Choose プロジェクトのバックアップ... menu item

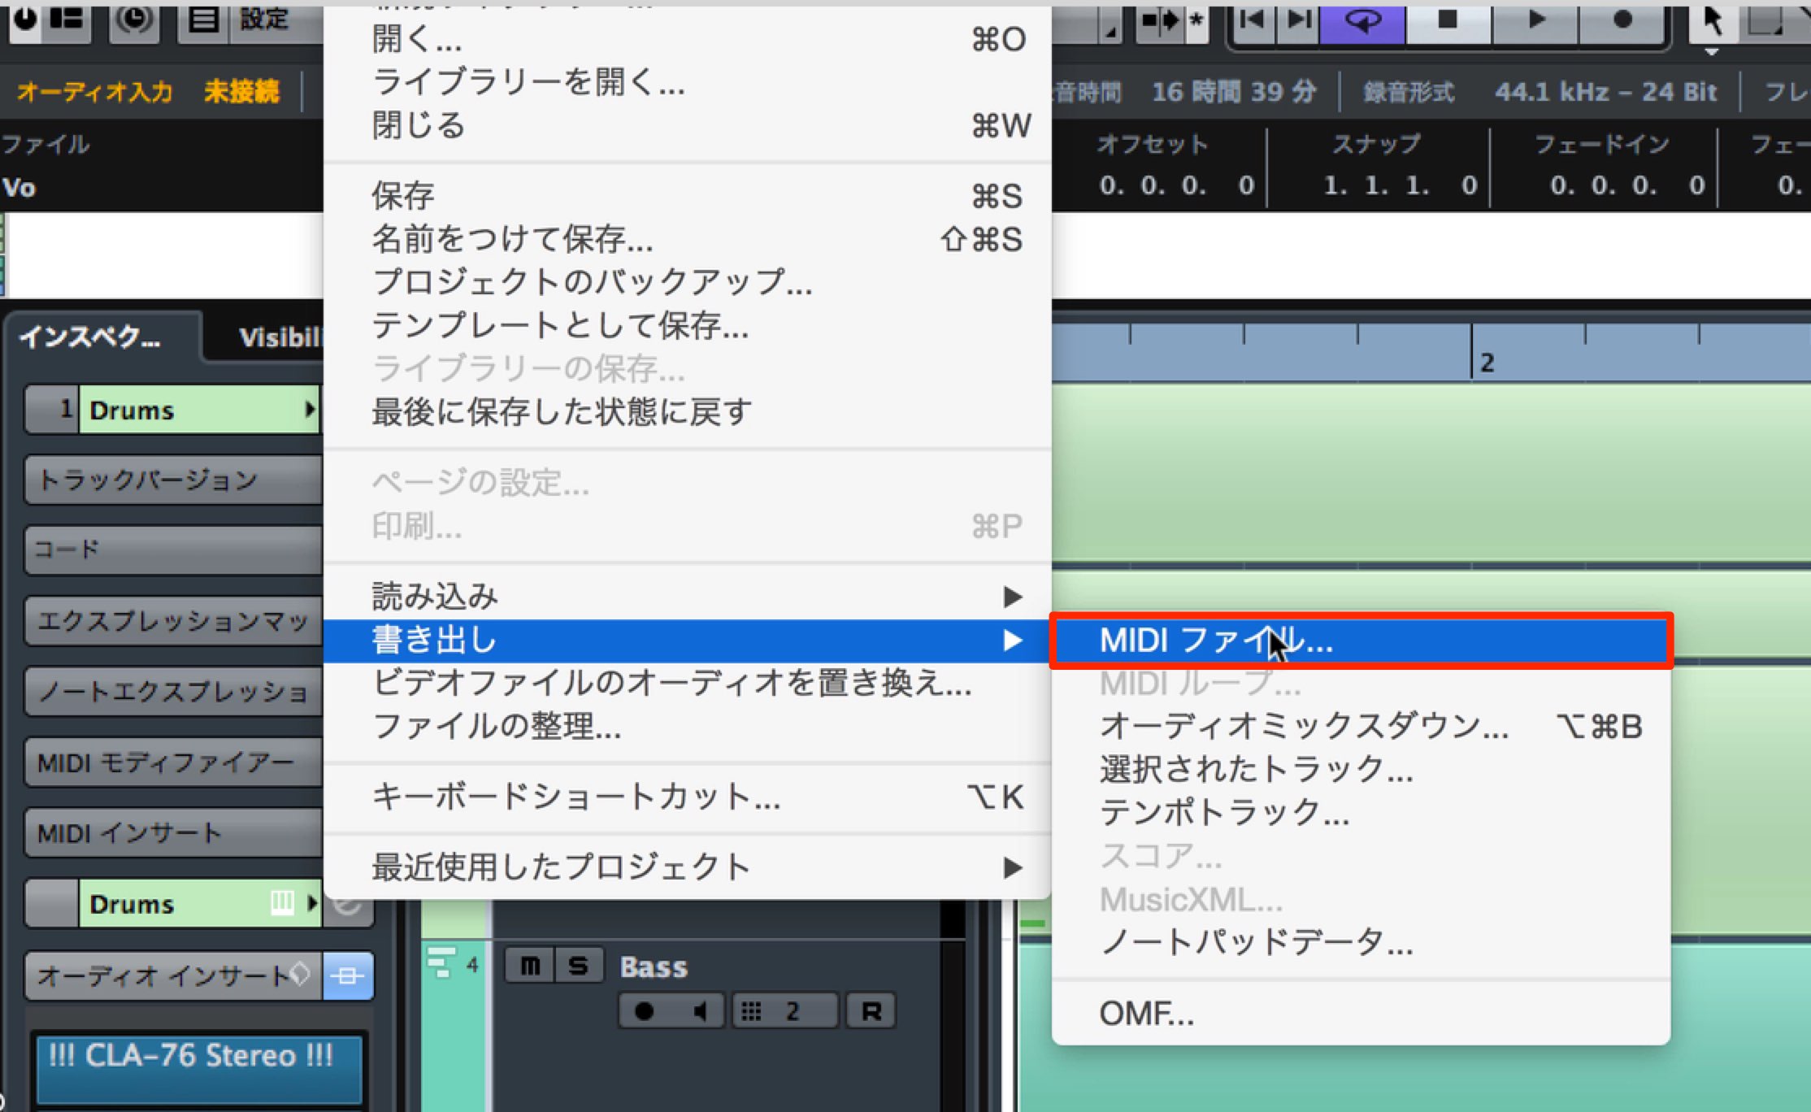tap(688, 282)
